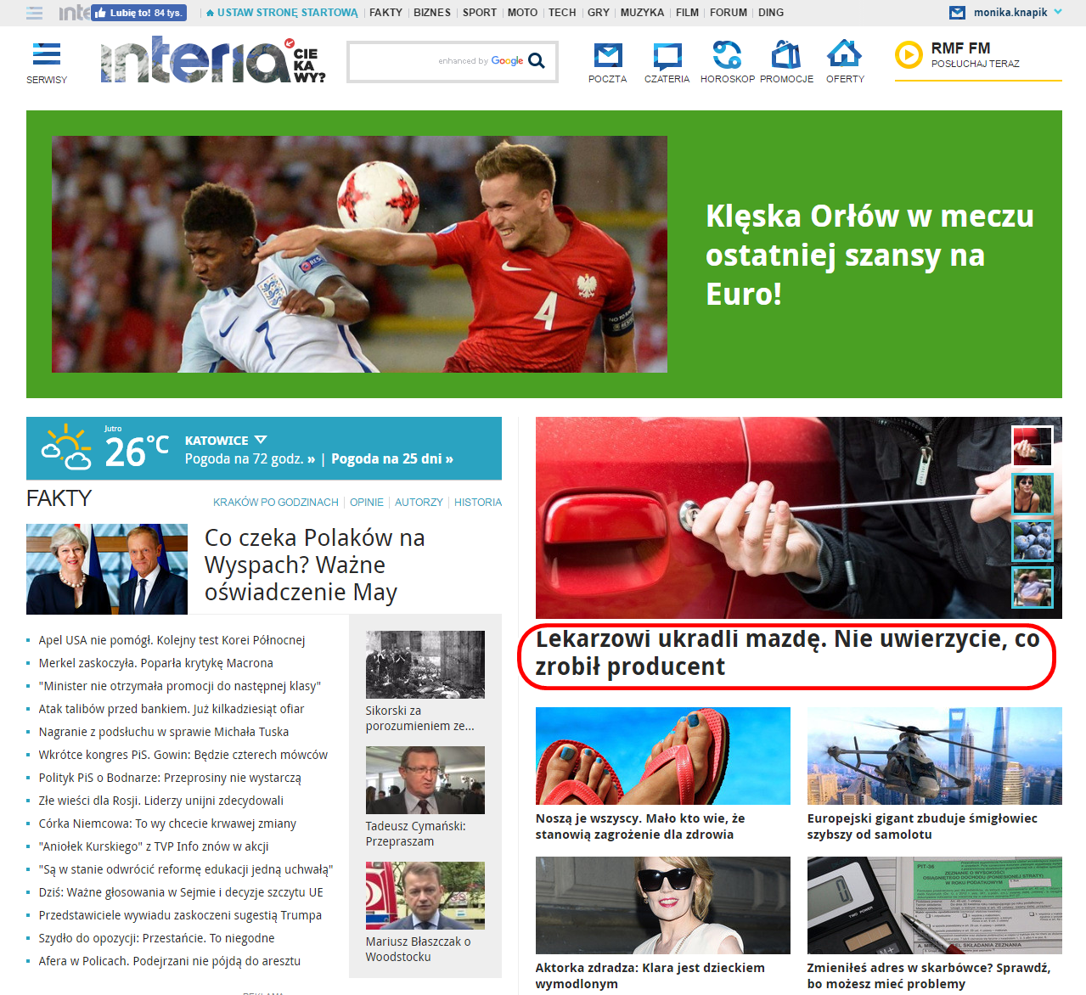The image size is (1086, 995).
Task: Open the Promocje icon
Action: click(786, 56)
